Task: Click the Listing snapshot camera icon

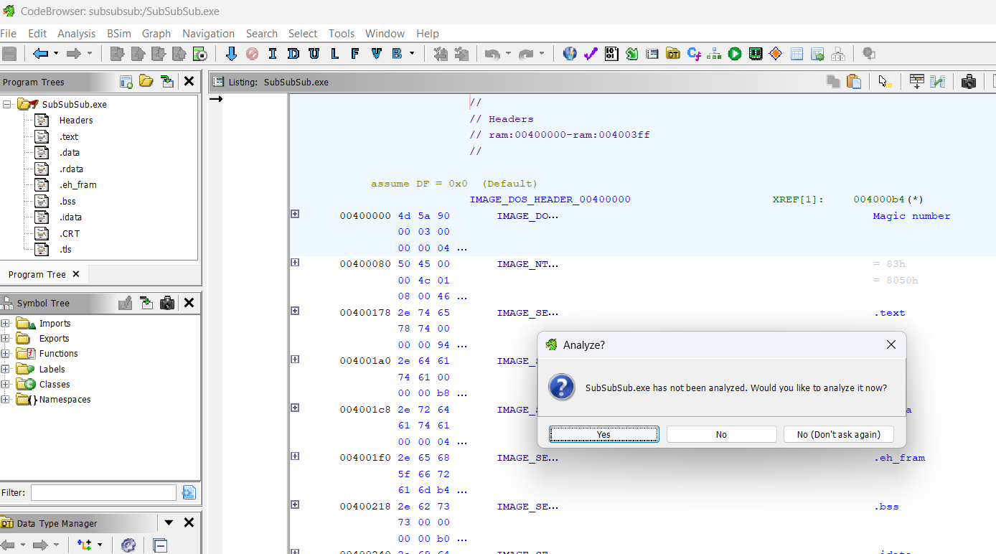Action: click(969, 82)
